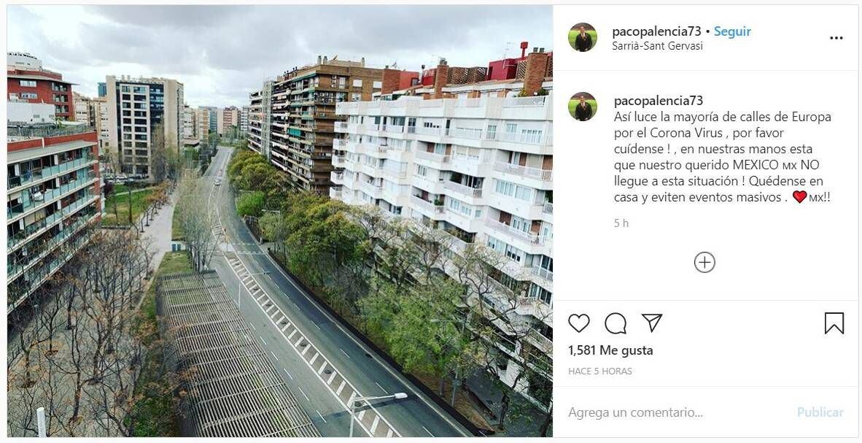
Task: Click header profile avatar of pacopalencia73
Action: pos(583,37)
